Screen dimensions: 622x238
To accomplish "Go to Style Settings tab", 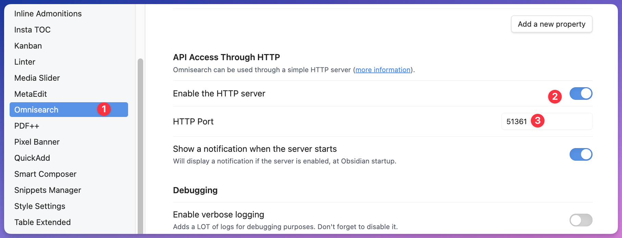I will 40,206.
